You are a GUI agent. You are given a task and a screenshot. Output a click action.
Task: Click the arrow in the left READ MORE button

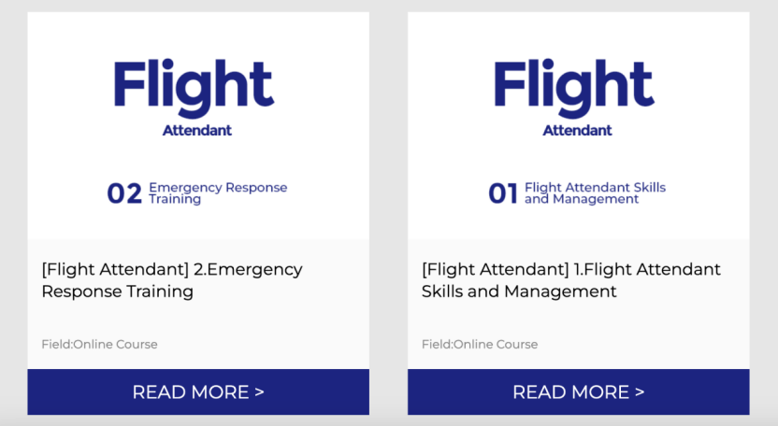pos(260,392)
